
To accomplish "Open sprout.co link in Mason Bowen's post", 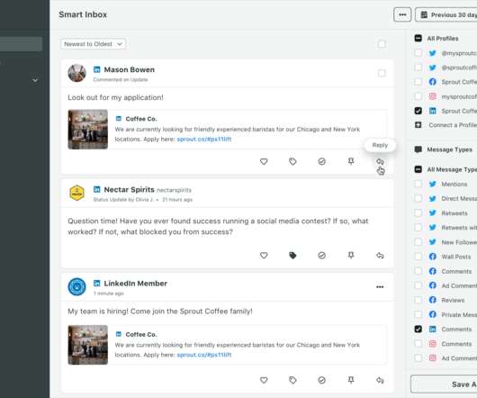I will click(x=204, y=140).
